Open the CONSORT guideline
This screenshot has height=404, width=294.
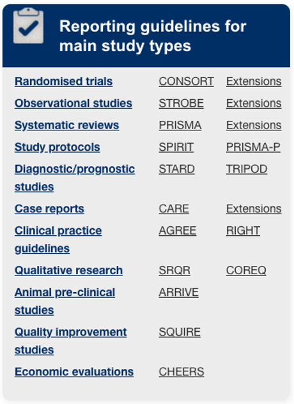pyautogui.click(x=186, y=81)
